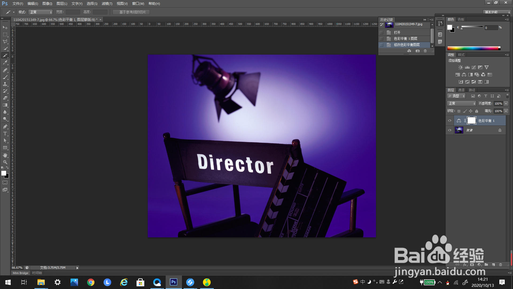513x289 pixels.
Task: Select the Hand tool
Action: coord(5,155)
